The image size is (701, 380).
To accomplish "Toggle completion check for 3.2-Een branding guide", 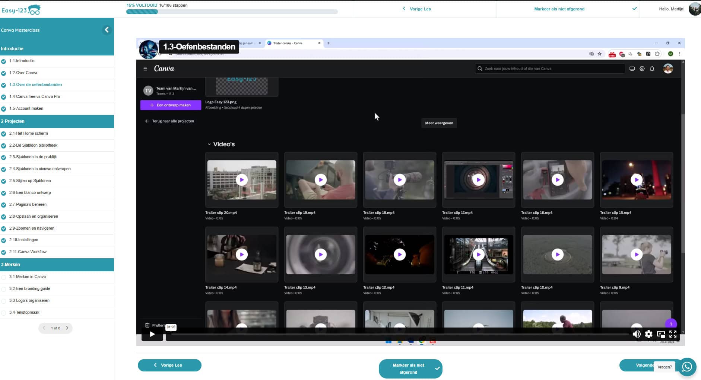I will pos(4,289).
